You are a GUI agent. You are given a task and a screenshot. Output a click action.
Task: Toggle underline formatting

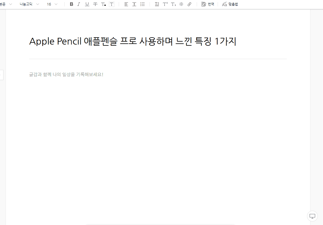pos(87,4)
